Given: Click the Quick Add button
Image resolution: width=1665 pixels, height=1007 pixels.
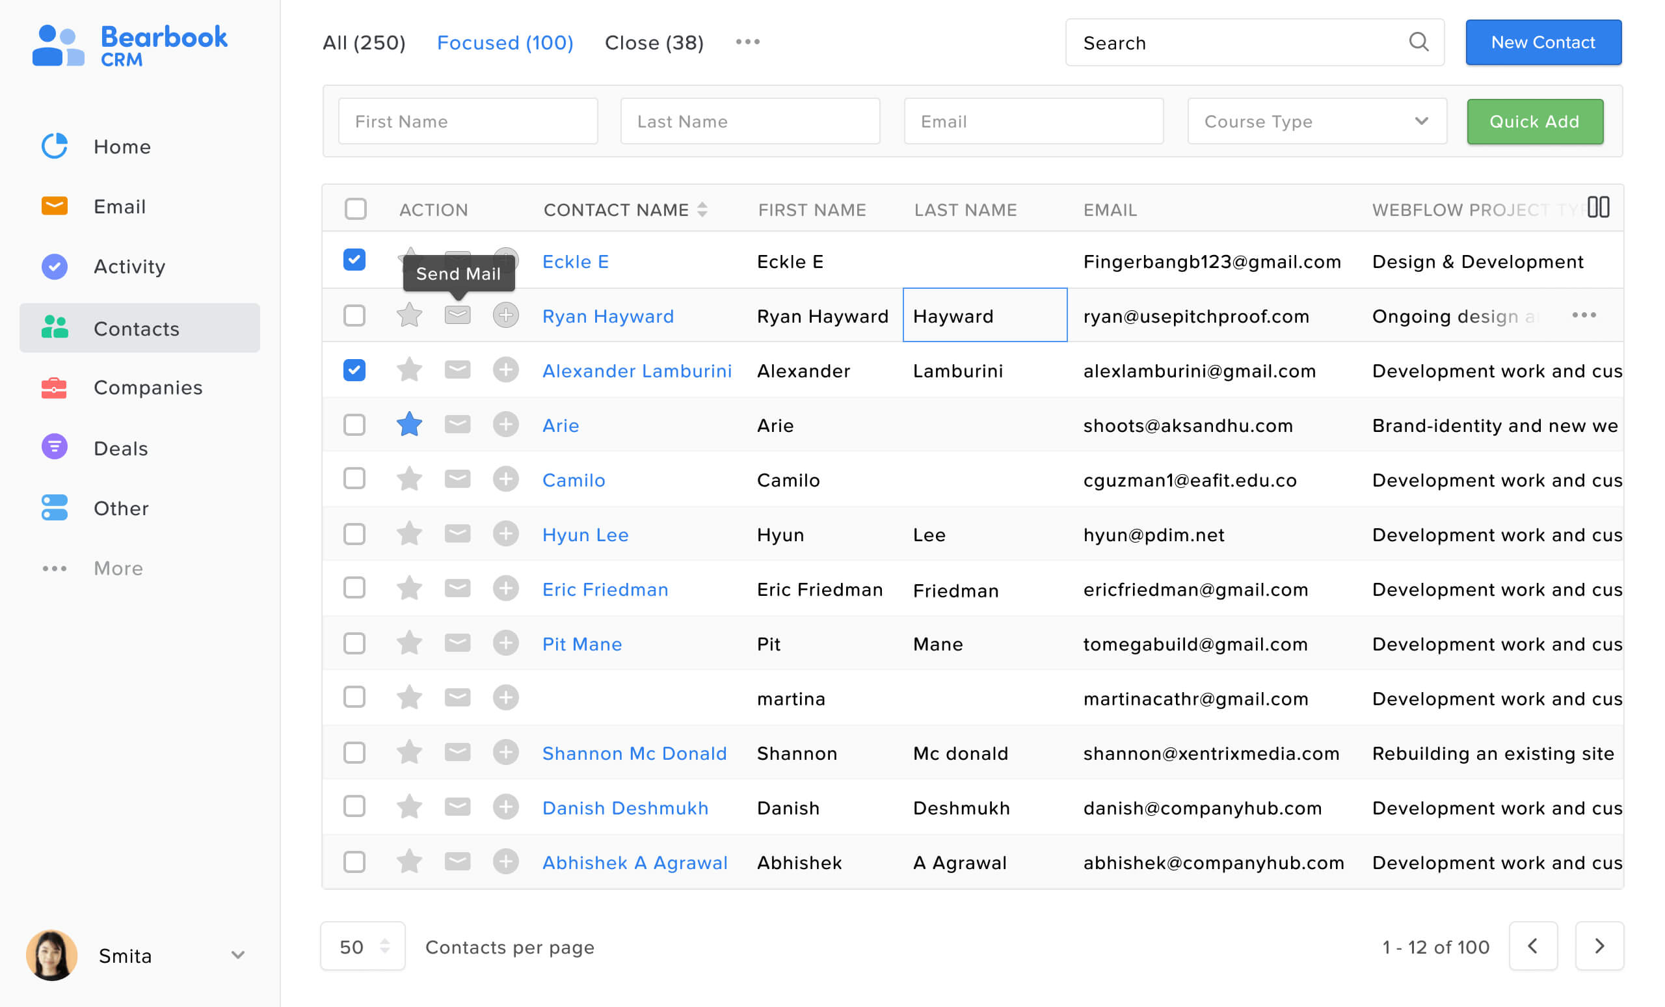Looking at the screenshot, I should point(1534,120).
